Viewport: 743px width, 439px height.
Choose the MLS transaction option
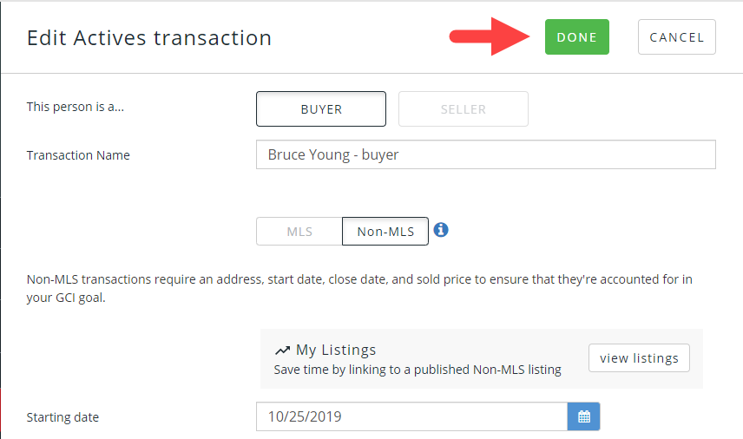(x=299, y=231)
